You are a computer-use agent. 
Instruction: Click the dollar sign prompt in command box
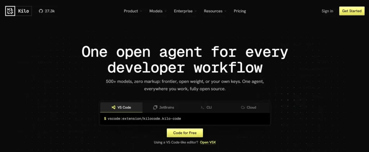(x=105, y=119)
